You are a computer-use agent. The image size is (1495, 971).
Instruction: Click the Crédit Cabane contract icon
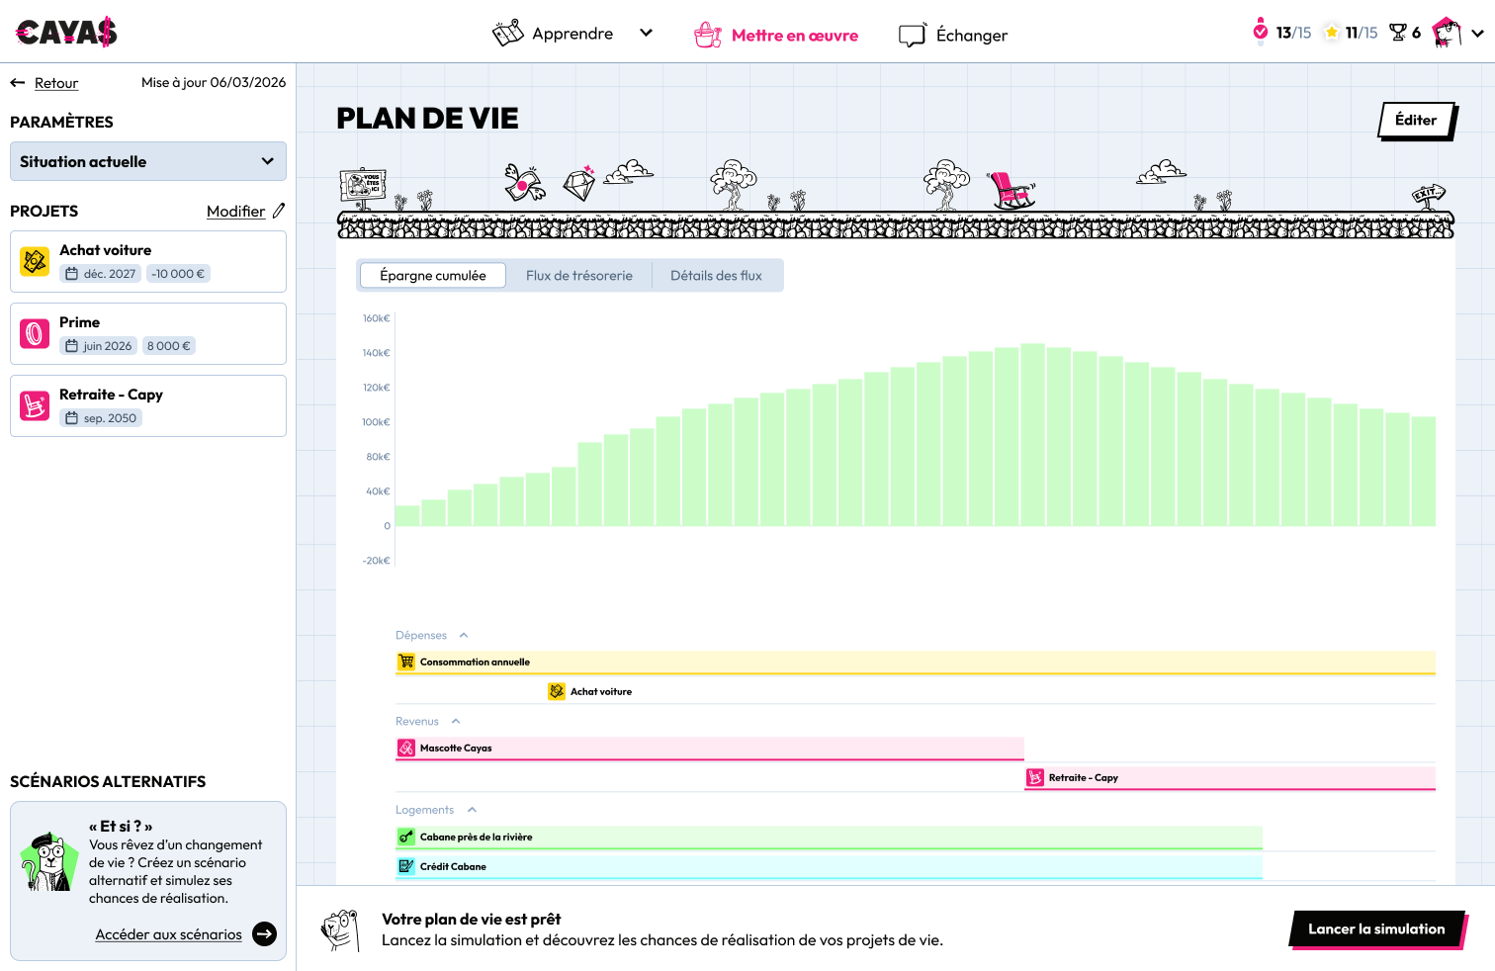(x=406, y=866)
